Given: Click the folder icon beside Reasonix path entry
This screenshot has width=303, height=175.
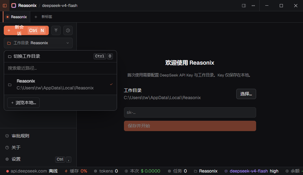Looking at the screenshot, I should coord(10,85).
